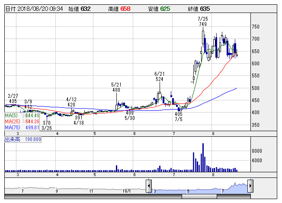Screen dimensions: 282x203
Task: Click the blue highlighted range in the navigator
Action: click(x=199, y=188)
